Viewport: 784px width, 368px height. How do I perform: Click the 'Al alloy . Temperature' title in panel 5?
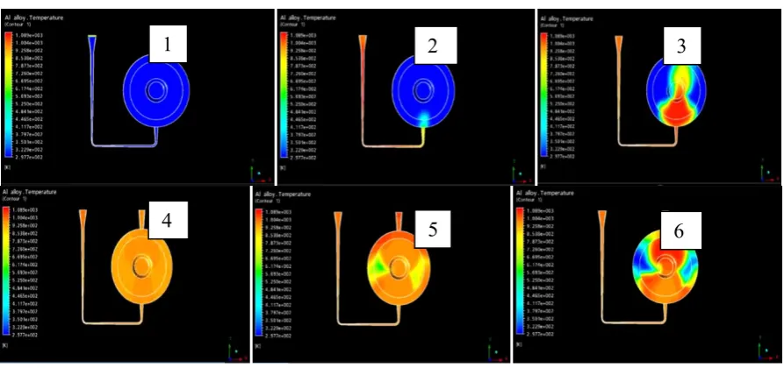(284, 194)
